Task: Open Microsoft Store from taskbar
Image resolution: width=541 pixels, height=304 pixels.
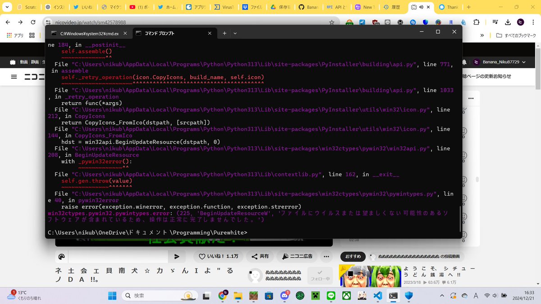Action: coord(269,295)
